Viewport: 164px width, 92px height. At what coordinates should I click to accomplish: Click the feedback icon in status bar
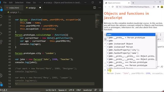click(x=95, y=90)
